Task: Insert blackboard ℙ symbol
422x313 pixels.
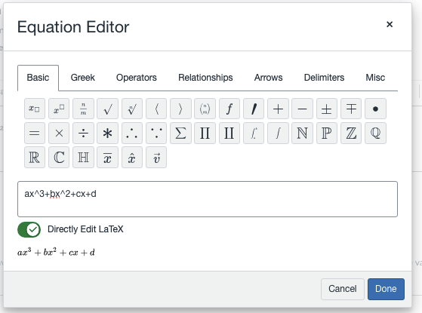Action: [x=327, y=133]
